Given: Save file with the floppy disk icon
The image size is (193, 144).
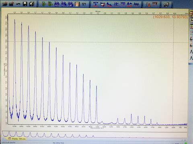Looking at the screenshot, I should pos(25,4).
